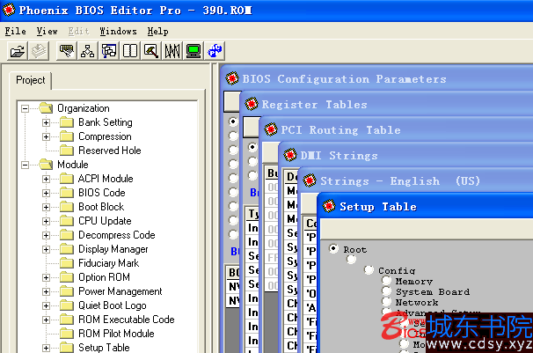Expand the Decompress Code node
Viewport: 533px width, 353px height.
click(x=46, y=235)
